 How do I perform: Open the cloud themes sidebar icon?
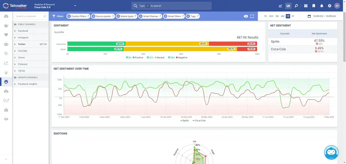pyautogui.click(x=6, y=91)
